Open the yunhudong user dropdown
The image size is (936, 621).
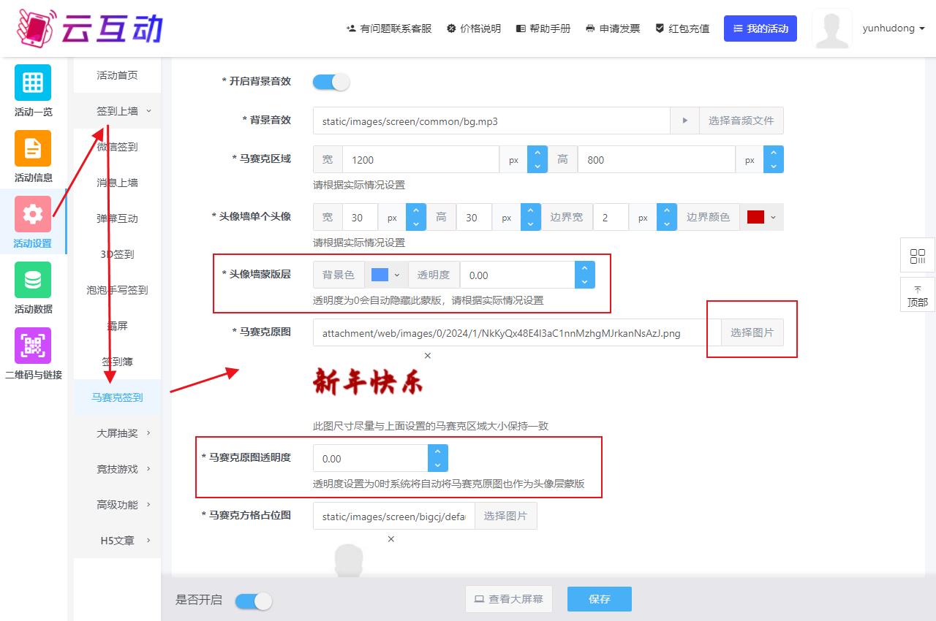point(894,28)
